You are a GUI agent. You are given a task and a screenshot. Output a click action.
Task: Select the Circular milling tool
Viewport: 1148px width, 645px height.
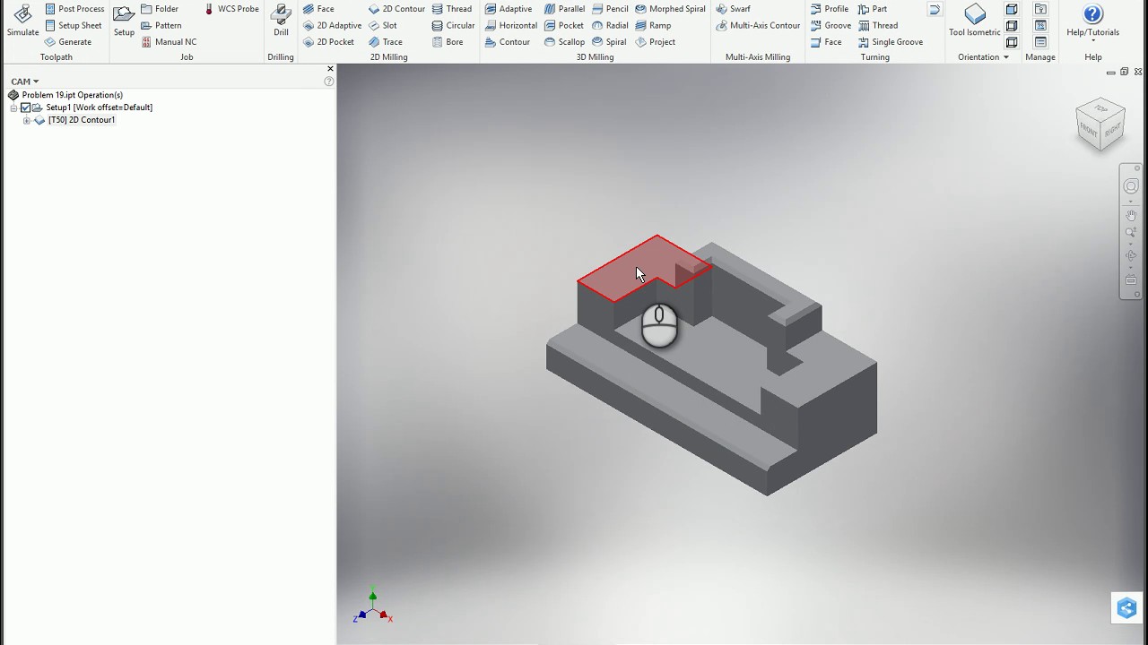tap(453, 25)
